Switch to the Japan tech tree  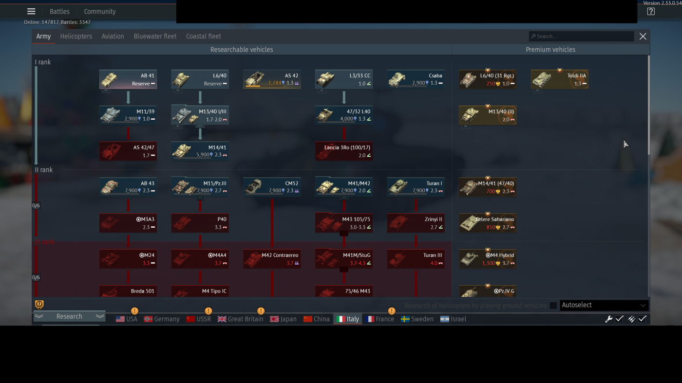point(283,319)
